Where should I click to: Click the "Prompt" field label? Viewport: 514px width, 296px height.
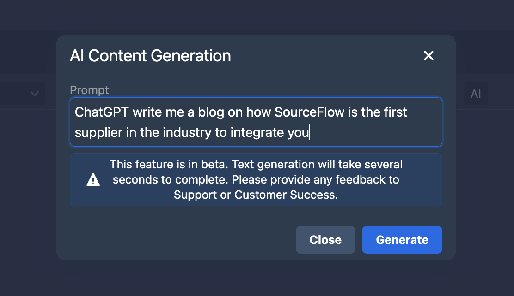tap(89, 90)
